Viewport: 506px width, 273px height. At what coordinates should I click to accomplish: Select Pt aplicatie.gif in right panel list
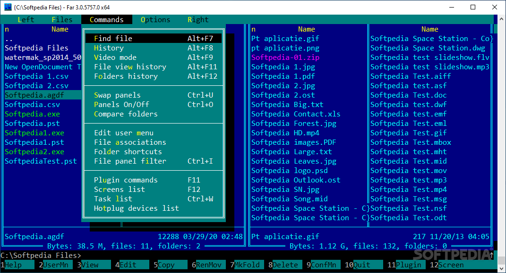285,39
